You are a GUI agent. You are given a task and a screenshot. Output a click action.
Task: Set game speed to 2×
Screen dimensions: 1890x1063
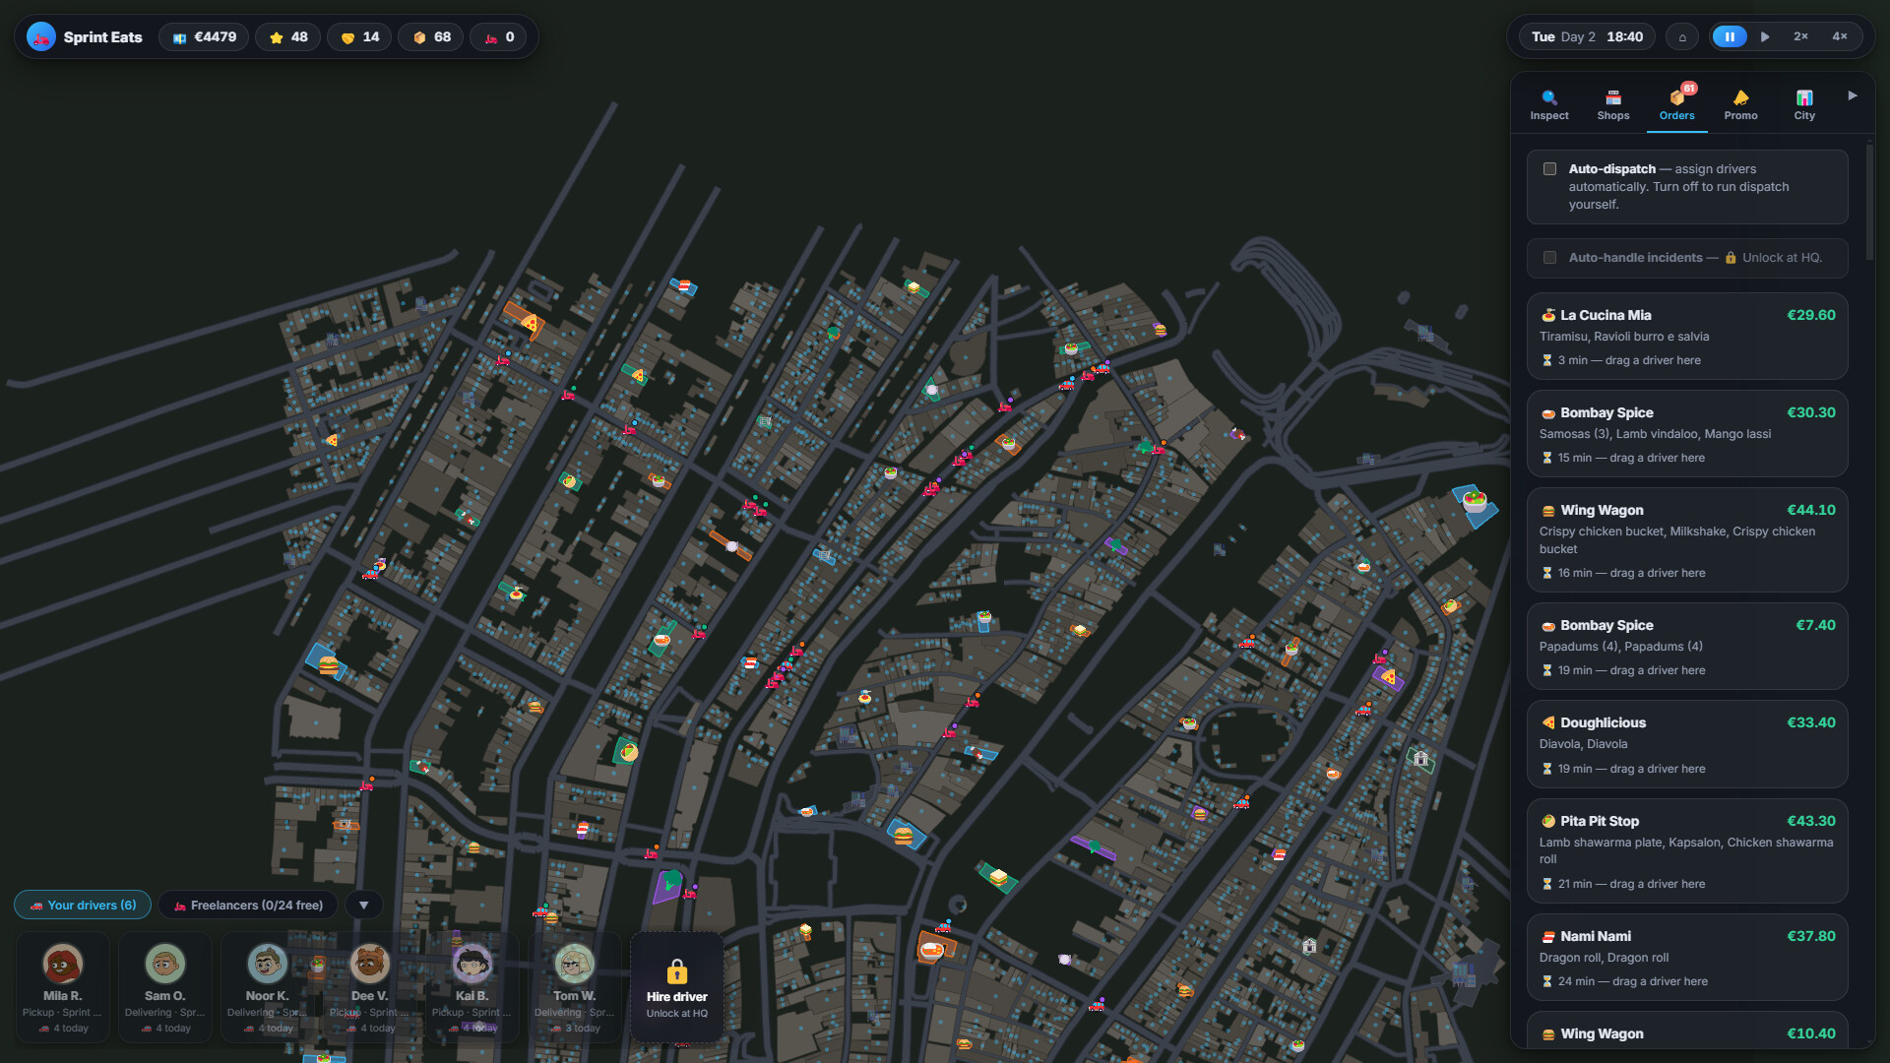coord(1800,36)
